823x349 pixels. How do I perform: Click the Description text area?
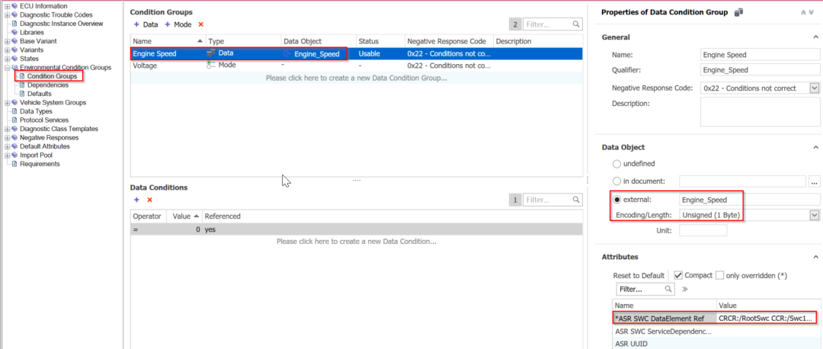(x=760, y=112)
